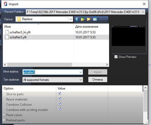This screenshot has width=151, height=125.
Task: Toggle the Show Preview checkbox
Action: pyautogui.click(x=116, y=57)
